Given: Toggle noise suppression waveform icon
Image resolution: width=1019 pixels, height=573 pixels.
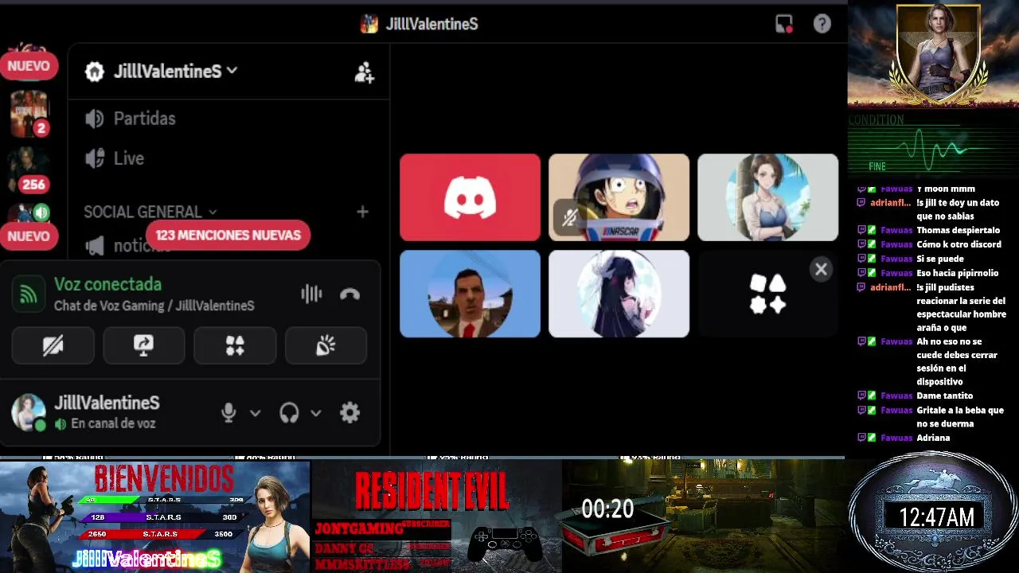Looking at the screenshot, I should pyautogui.click(x=311, y=294).
